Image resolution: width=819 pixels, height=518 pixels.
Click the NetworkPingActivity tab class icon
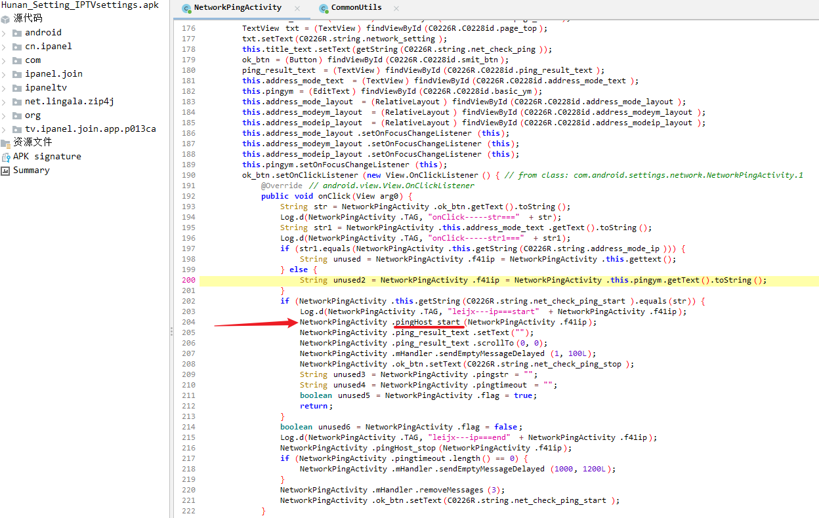click(186, 8)
